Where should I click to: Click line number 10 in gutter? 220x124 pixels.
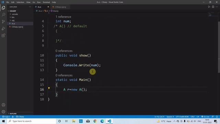coord(42,55)
